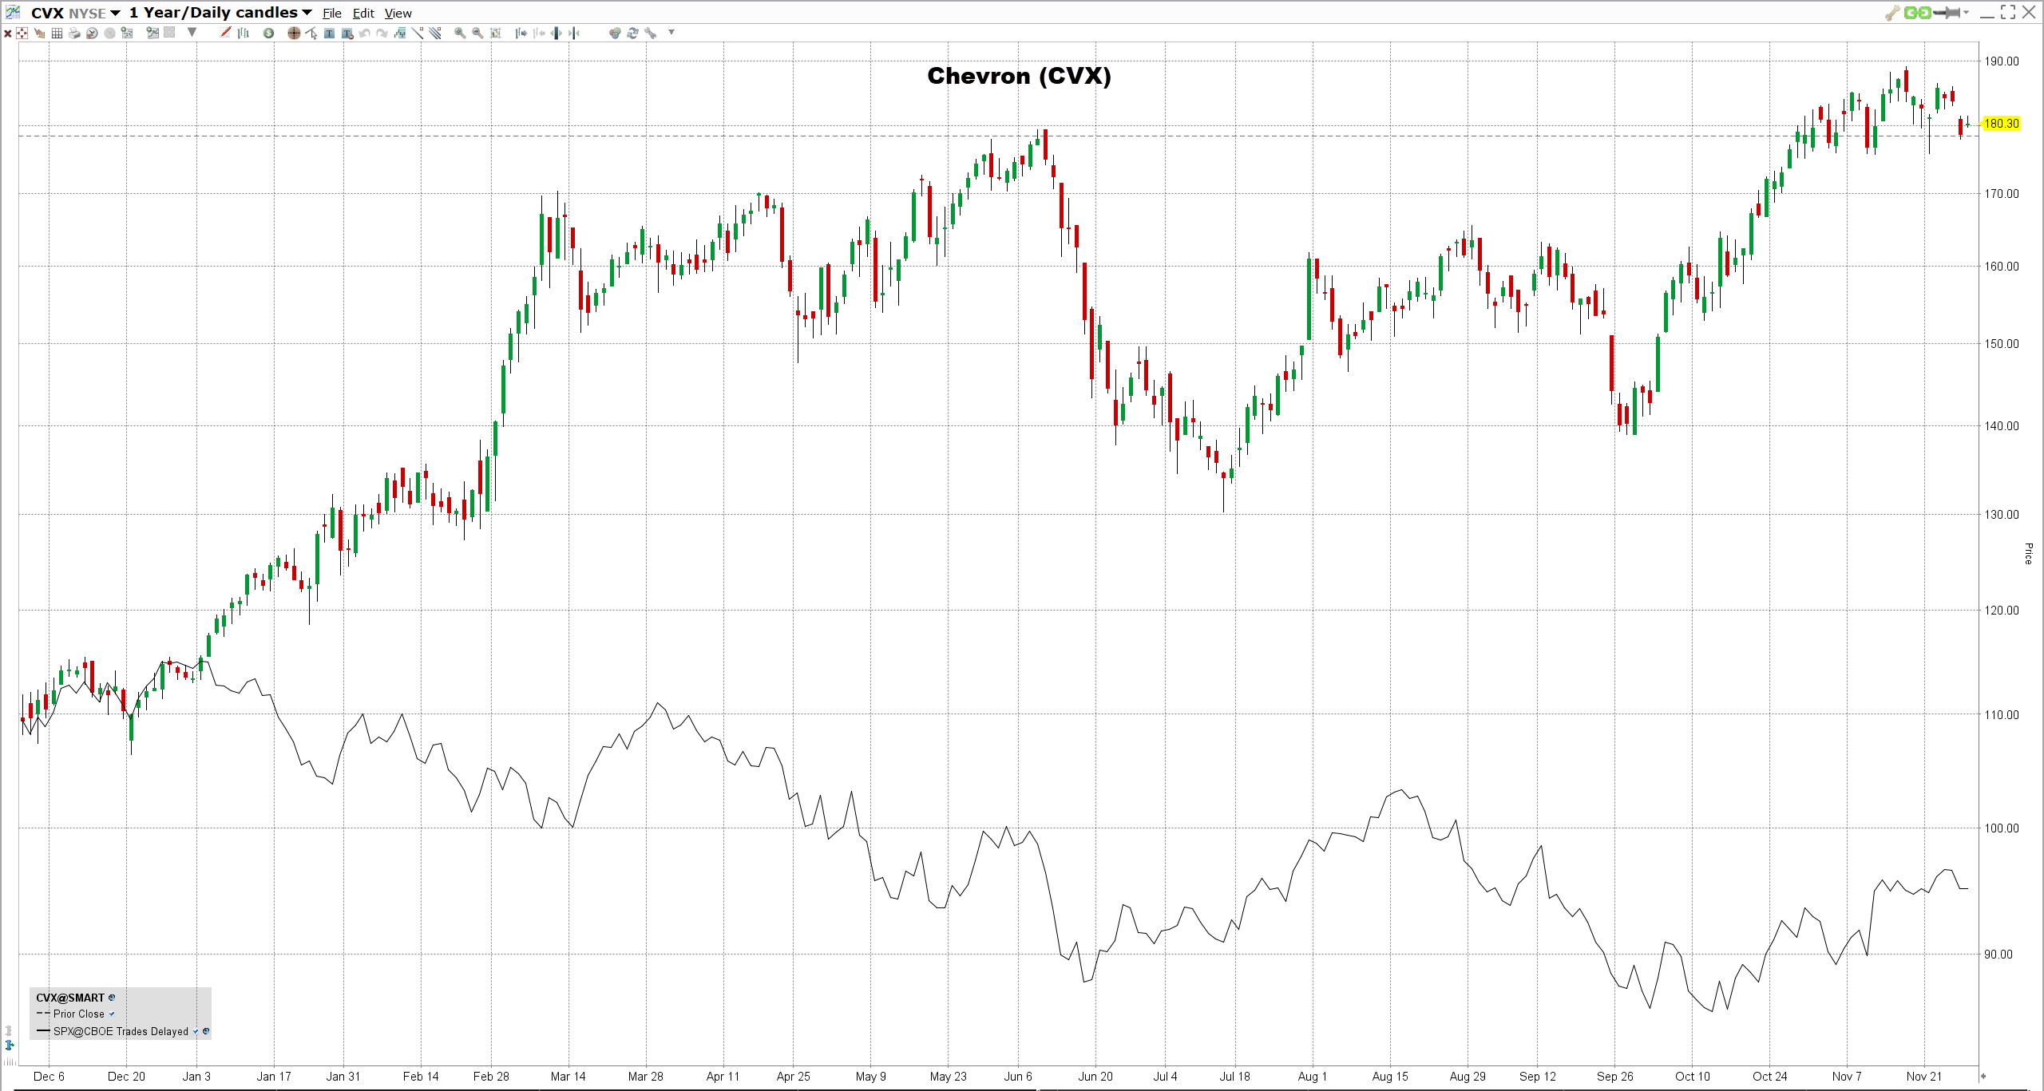Click the undo arrow toolbar icon

364,33
